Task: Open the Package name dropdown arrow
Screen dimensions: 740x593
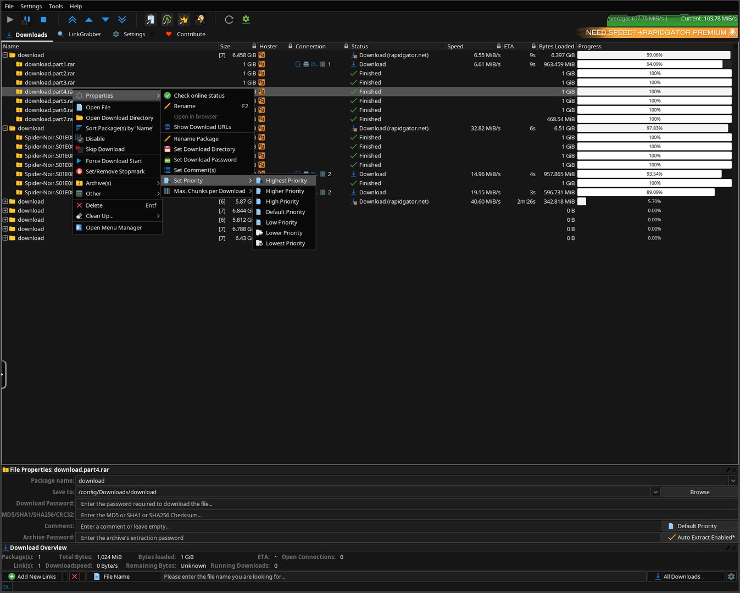Action: tap(733, 481)
